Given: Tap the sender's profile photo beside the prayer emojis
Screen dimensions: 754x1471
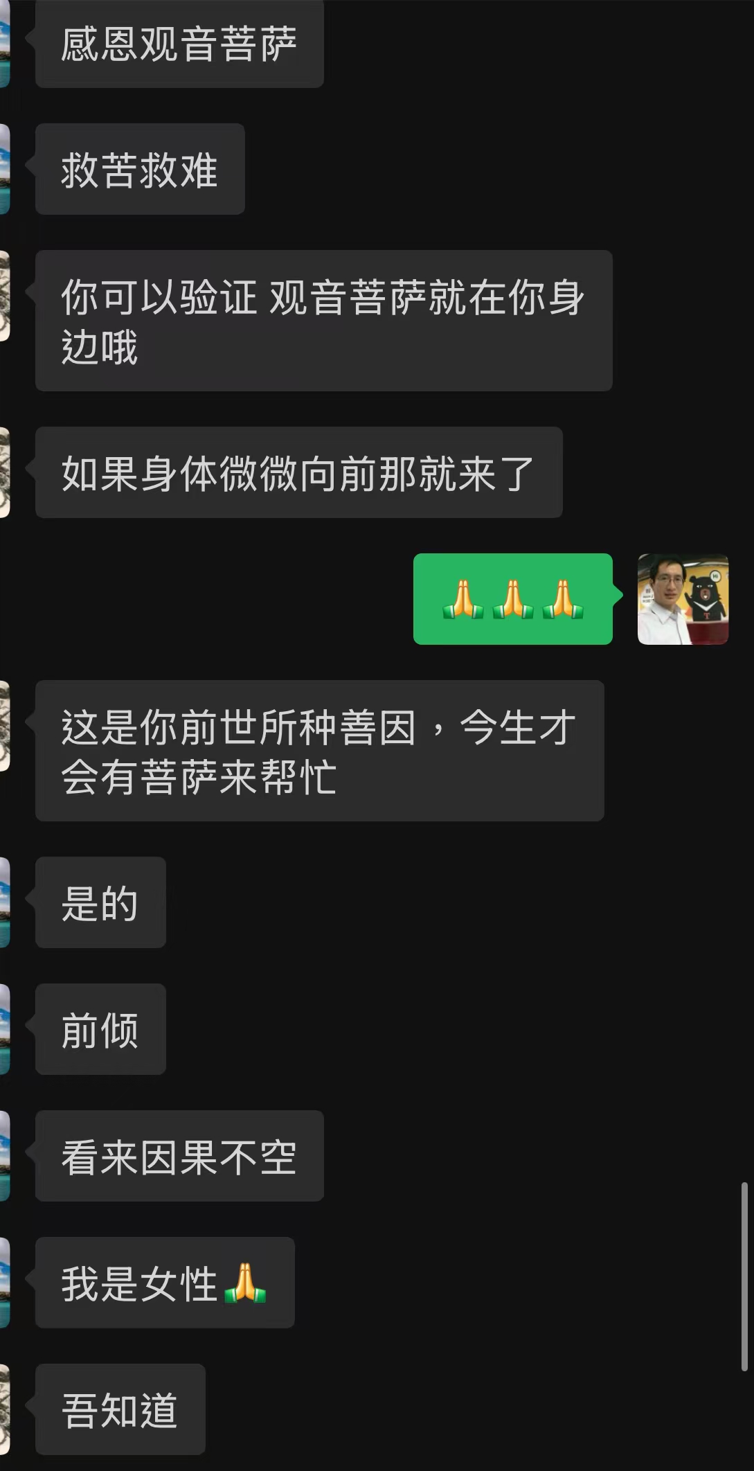Looking at the screenshot, I should 683,599.
